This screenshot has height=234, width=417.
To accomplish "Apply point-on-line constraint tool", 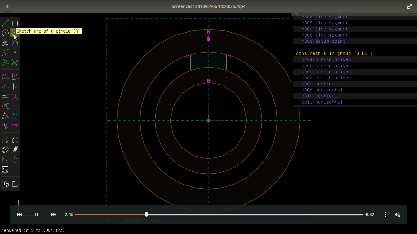I will pyautogui.click(x=5, y=106).
